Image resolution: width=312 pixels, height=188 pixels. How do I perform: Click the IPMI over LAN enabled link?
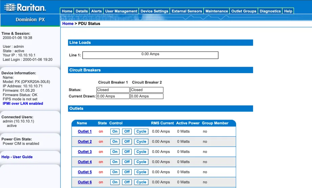(x=23, y=104)
